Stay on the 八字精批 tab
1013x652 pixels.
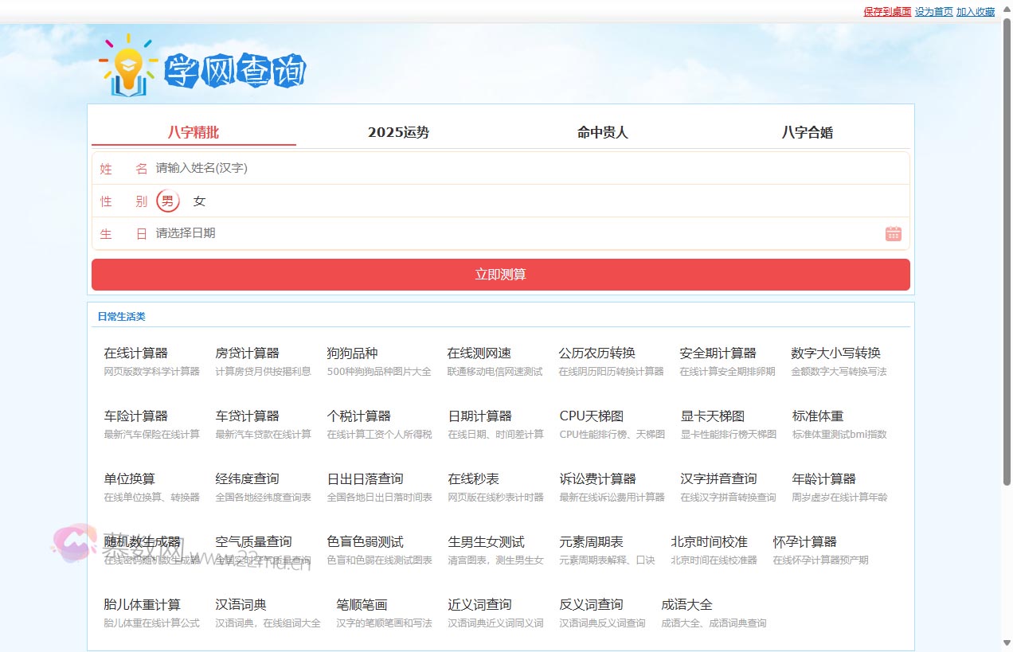coord(194,132)
